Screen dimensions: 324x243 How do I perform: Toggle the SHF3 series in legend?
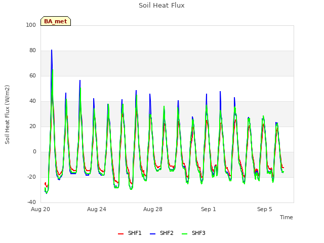coord(193,233)
